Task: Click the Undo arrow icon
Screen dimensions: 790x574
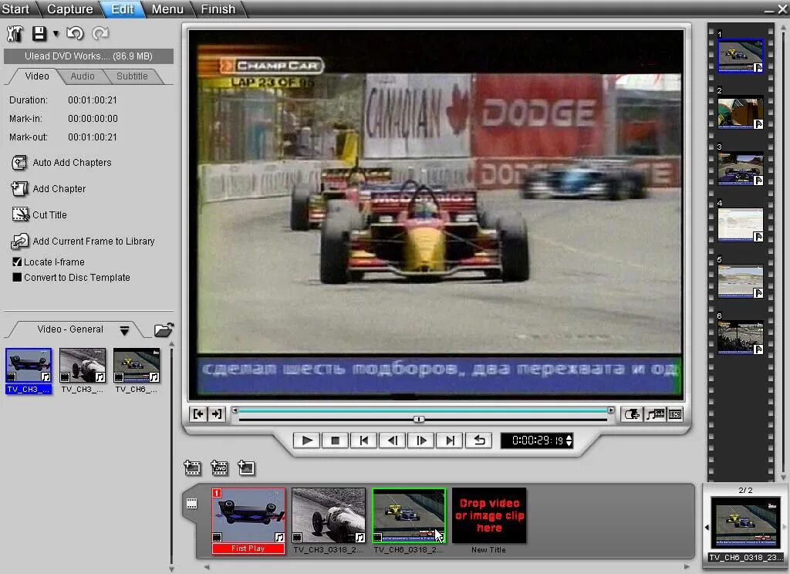Action: point(75,34)
